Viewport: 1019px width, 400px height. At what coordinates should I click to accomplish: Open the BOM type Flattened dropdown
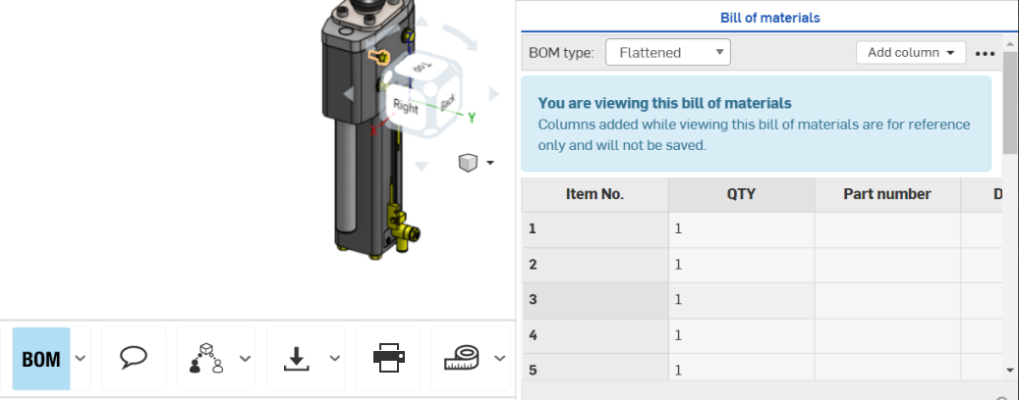coord(667,53)
